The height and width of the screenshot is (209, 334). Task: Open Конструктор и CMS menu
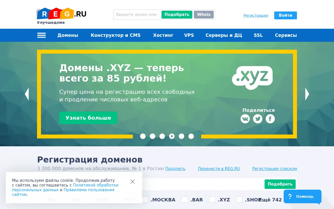[x=116, y=35]
